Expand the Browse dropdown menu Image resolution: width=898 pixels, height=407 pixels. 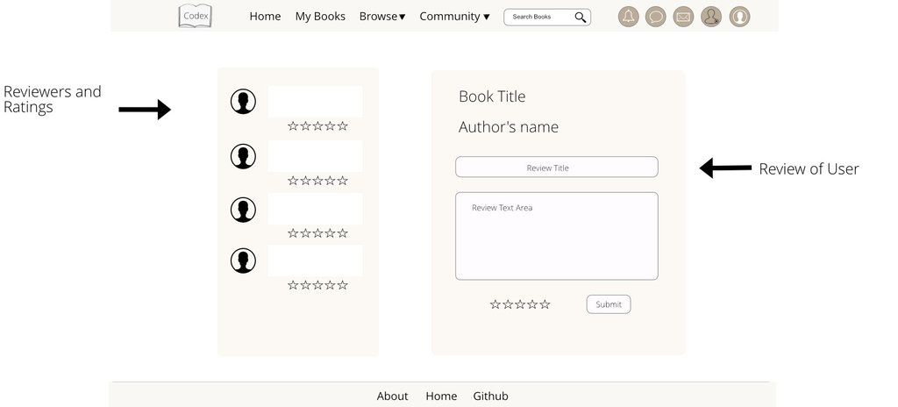(x=382, y=17)
